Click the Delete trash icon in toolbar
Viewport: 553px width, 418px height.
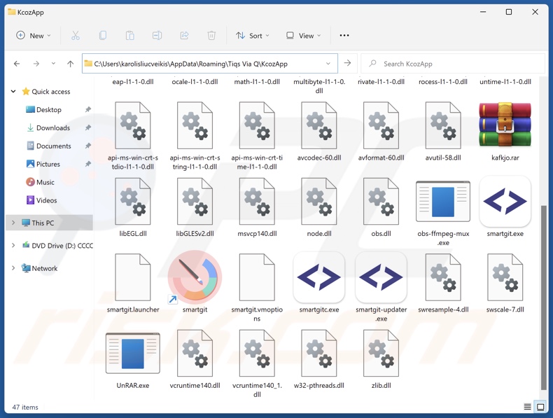point(211,36)
